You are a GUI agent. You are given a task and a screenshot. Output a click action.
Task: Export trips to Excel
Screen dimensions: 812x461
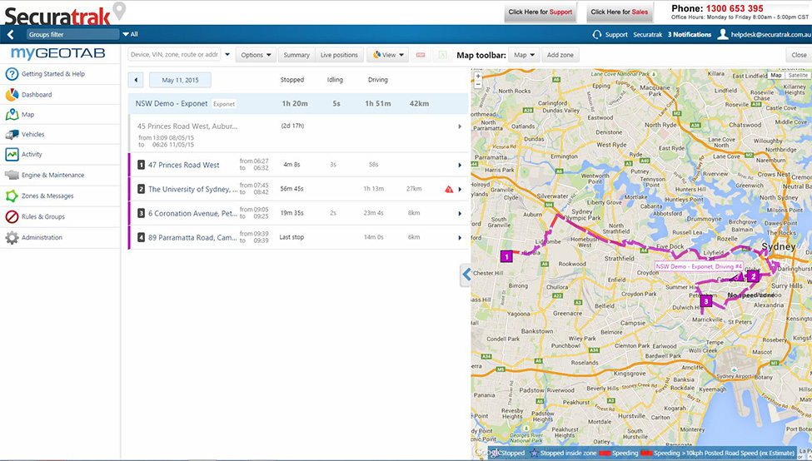tap(443, 55)
